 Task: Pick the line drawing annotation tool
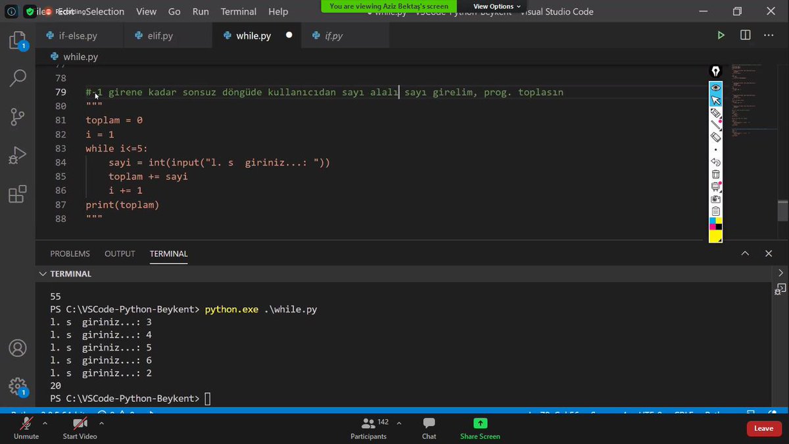[716, 125]
